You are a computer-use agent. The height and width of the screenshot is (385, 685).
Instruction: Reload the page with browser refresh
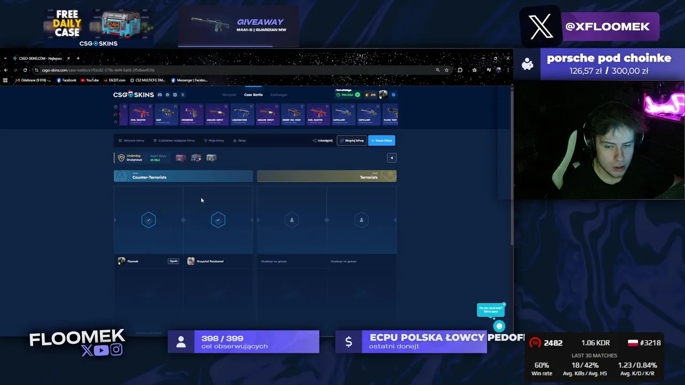(25, 70)
